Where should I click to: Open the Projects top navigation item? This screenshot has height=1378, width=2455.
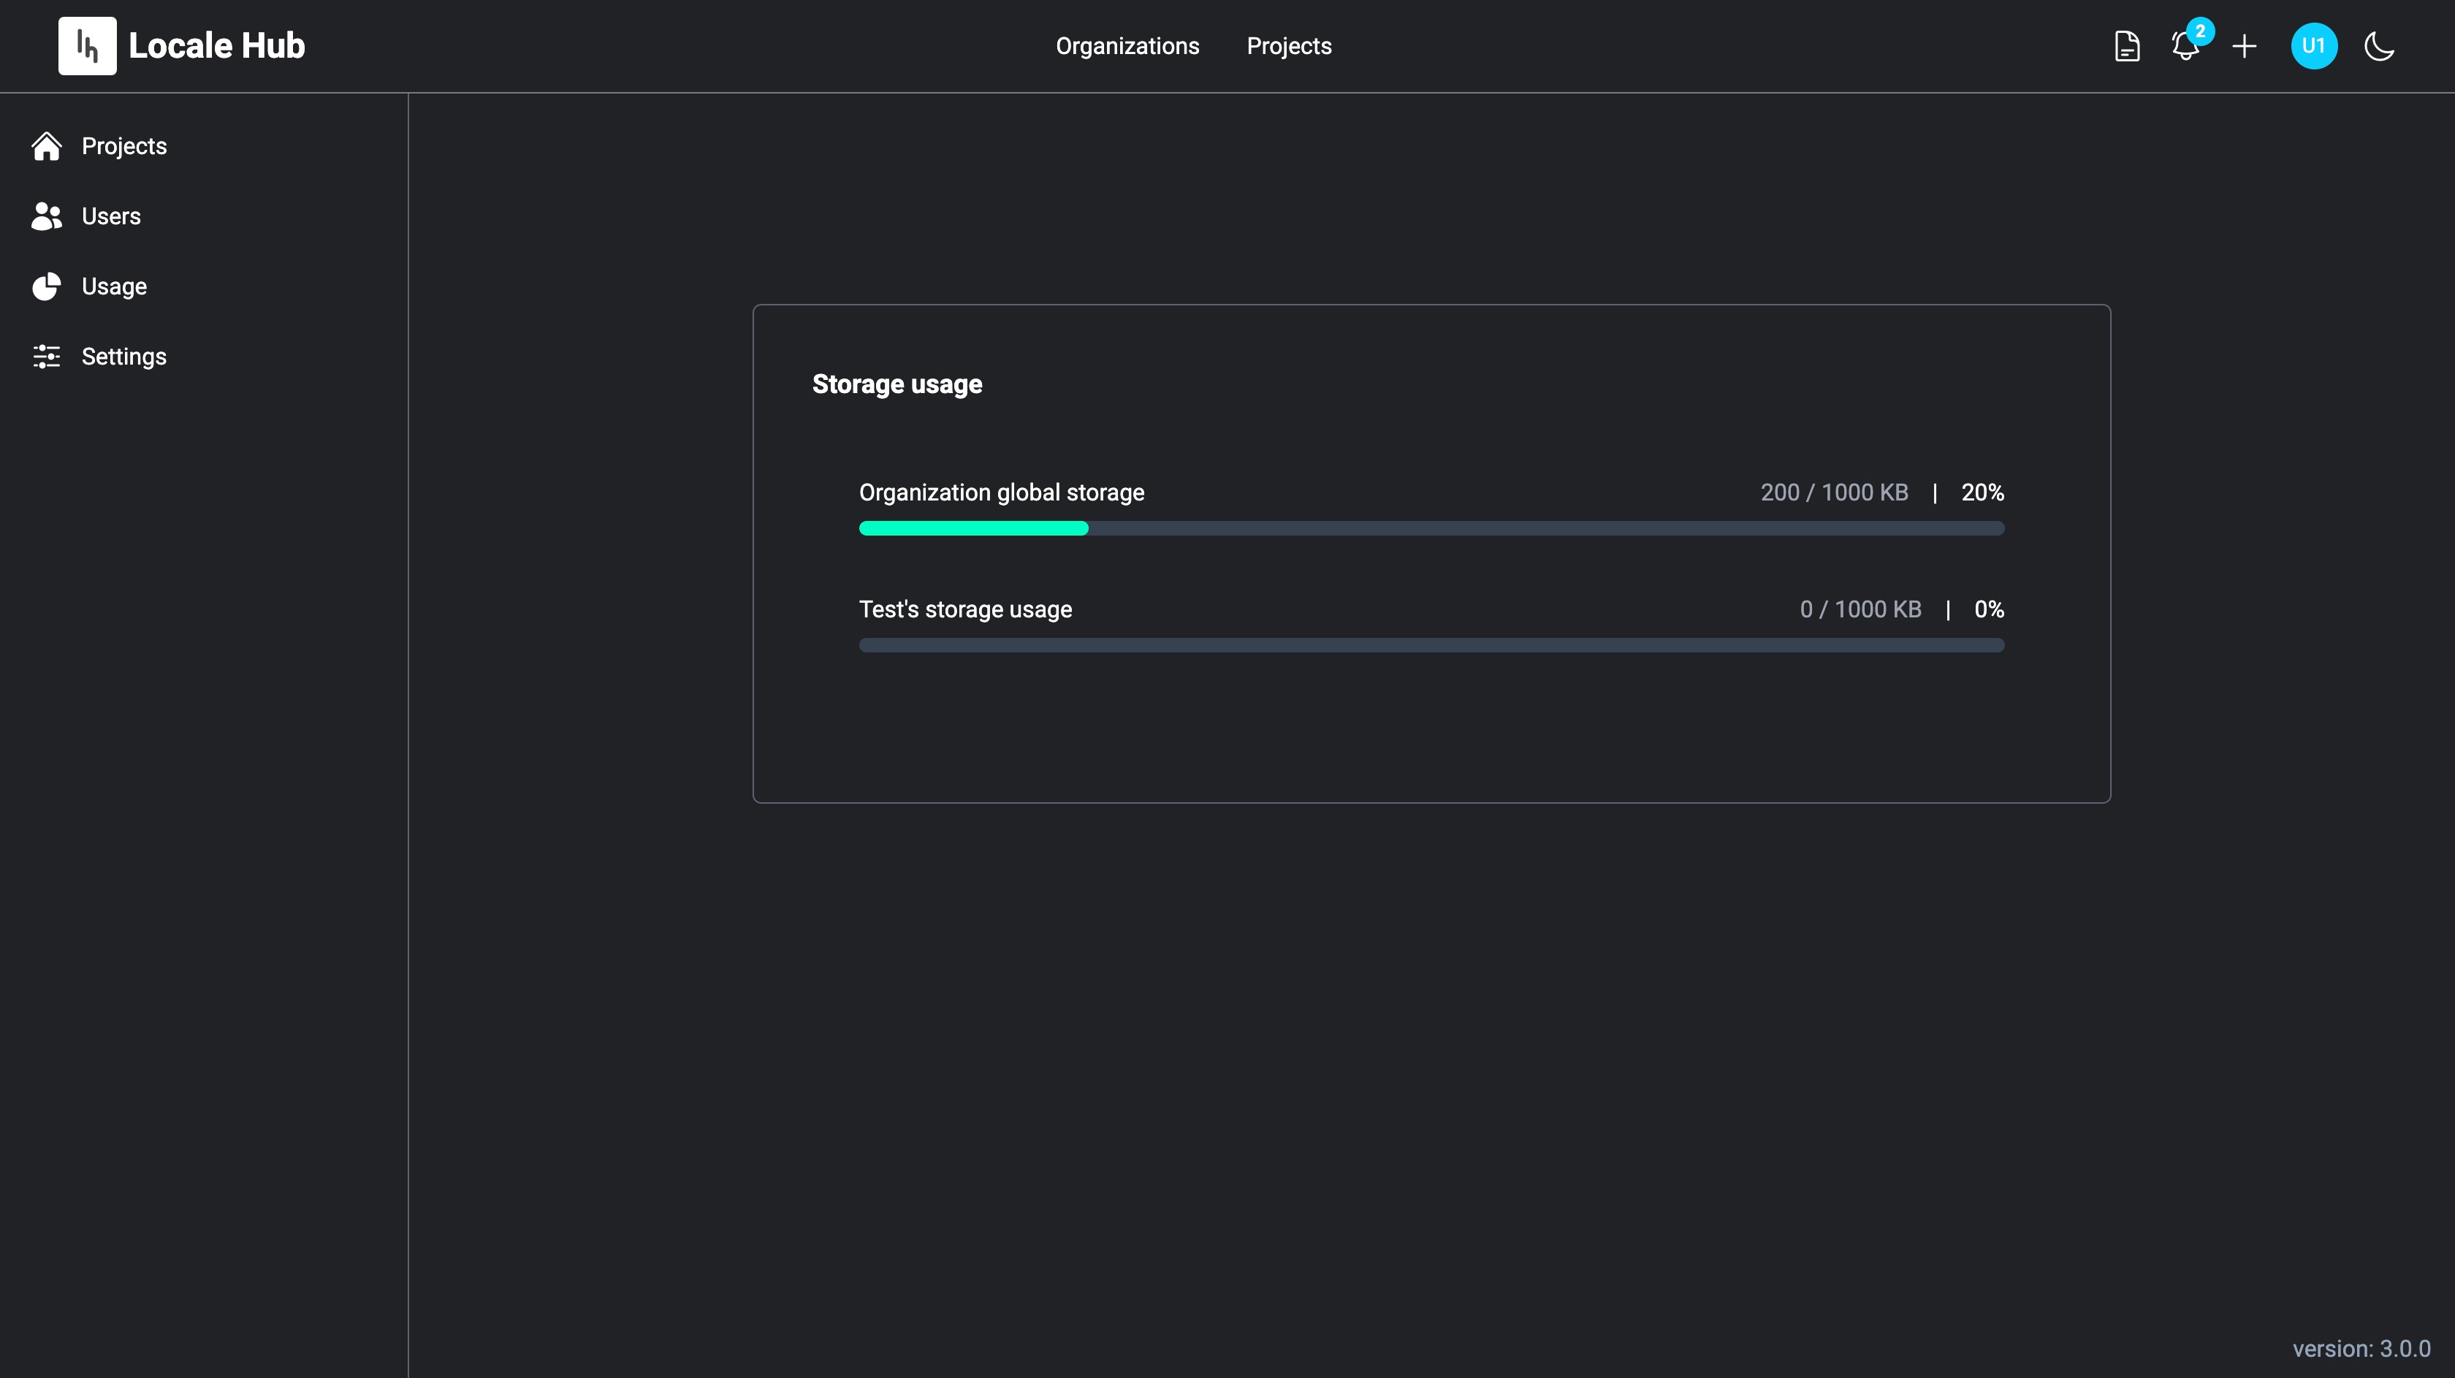(x=1288, y=46)
